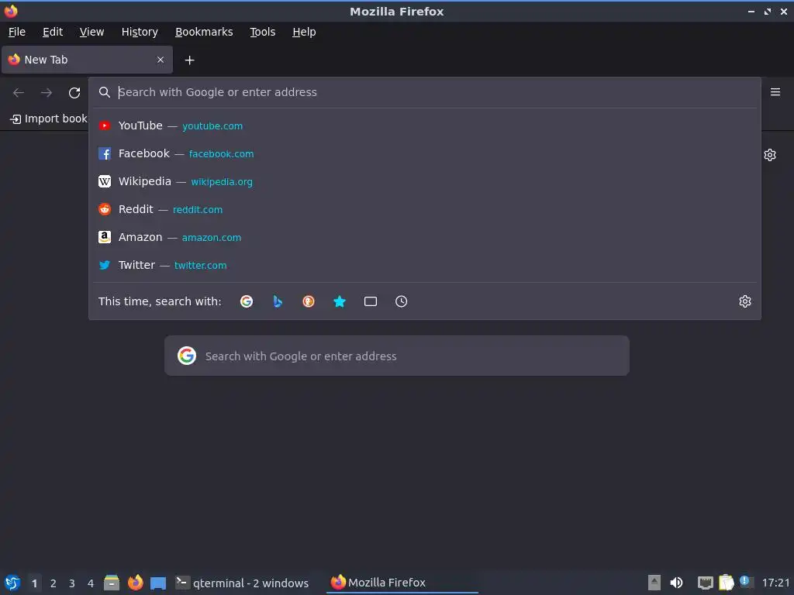Click the Twitter bird favicon in suggestions
The height and width of the screenshot is (595, 794).
tap(105, 265)
